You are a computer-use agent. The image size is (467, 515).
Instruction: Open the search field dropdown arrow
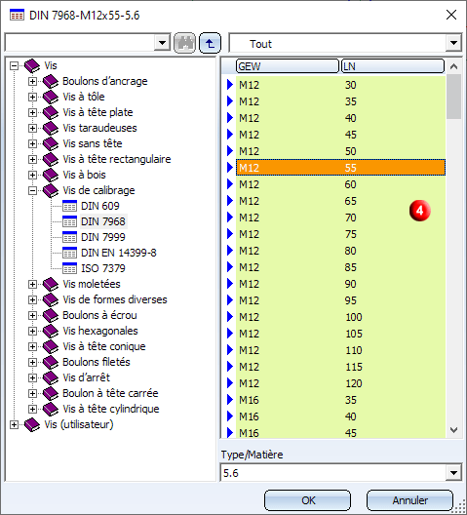(162, 43)
